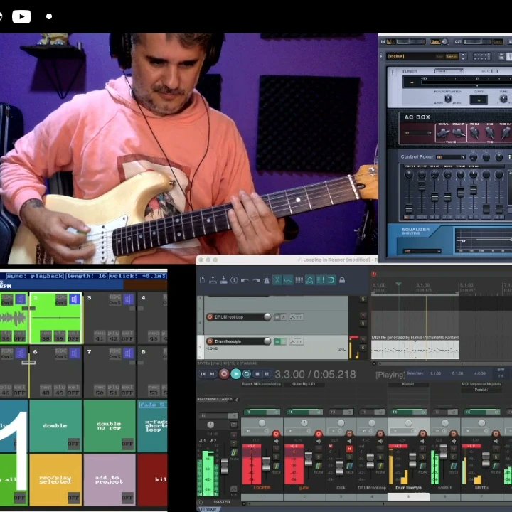The height and width of the screenshot is (512, 512).
Task: Click the undo arrow in Reaper toolbar
Action: click(245, 280)
